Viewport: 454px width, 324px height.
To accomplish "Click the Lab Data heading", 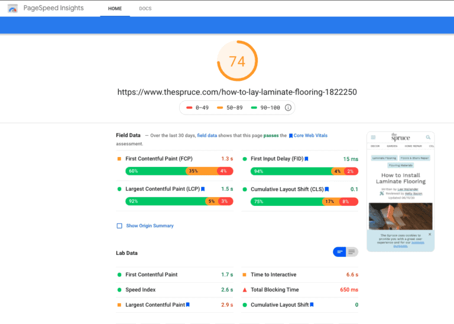I will pyautogui.click(x=127, y=253).
